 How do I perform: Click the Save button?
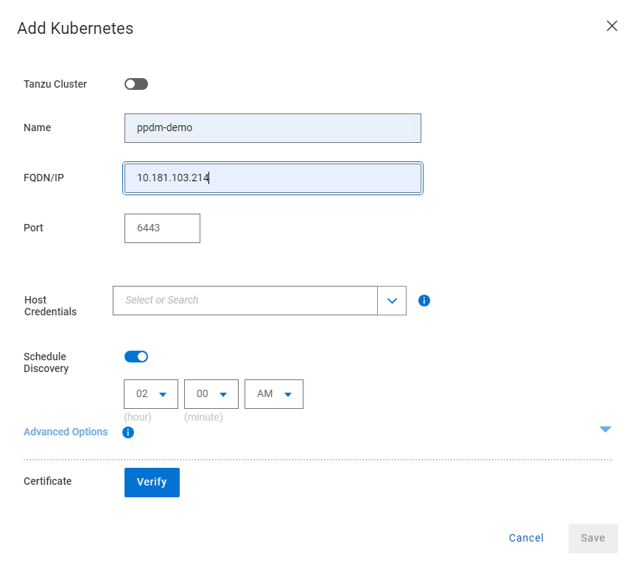tap(593, 539)
